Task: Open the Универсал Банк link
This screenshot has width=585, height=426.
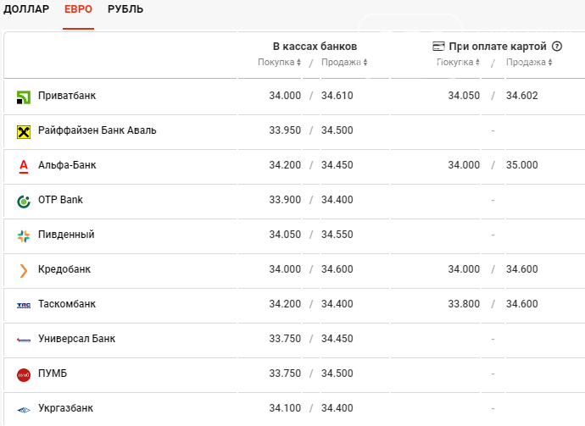Action: 76,339
